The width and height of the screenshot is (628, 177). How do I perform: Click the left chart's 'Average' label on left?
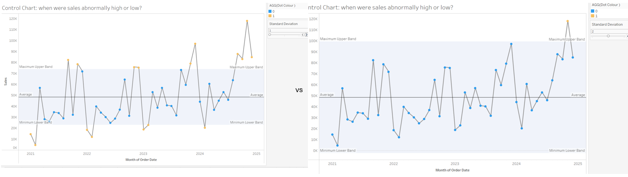[25, 95]
